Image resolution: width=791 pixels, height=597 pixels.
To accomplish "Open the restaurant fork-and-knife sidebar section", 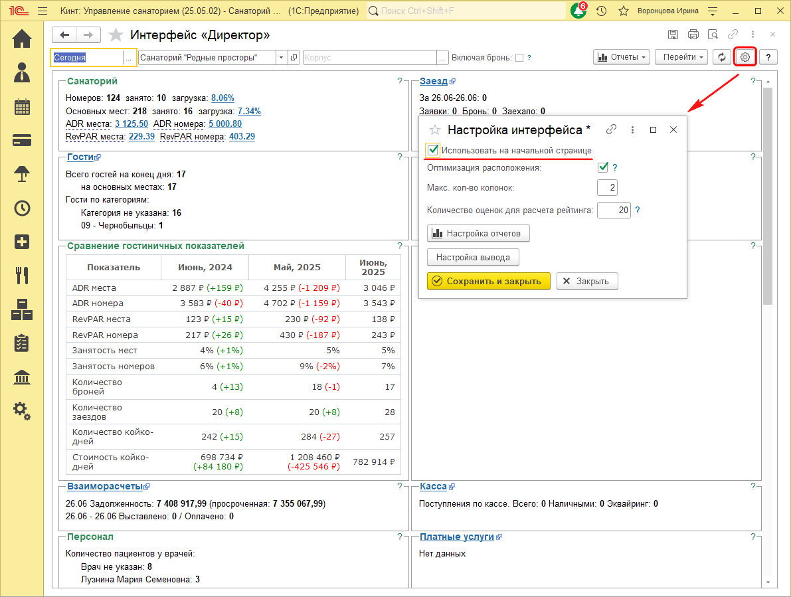I will pyautogui.click(x=22, y=275).
